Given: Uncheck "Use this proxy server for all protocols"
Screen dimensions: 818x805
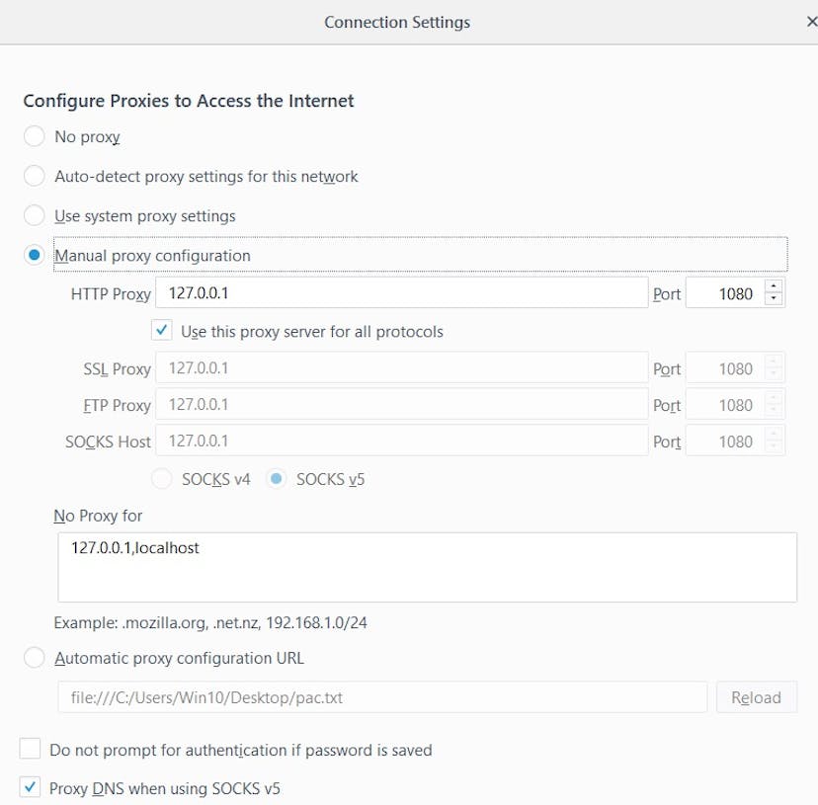Looking at the screenshot, I should [x=161, y=330].
